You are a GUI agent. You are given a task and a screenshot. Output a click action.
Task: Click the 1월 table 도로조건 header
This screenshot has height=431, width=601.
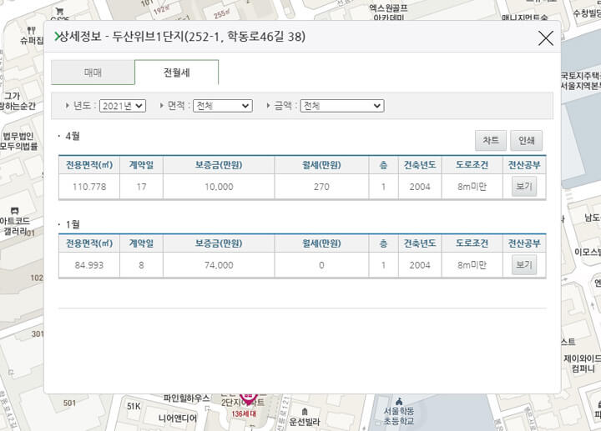(x=472, y=243)
